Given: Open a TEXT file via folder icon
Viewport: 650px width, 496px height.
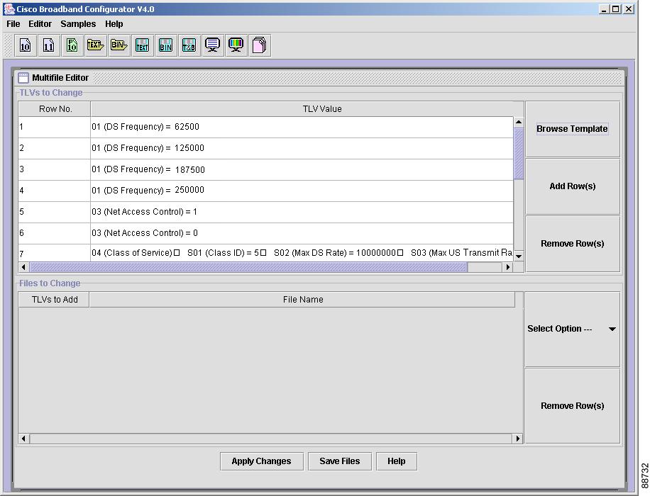Looking at the screenshot, I should click(95, 45).
